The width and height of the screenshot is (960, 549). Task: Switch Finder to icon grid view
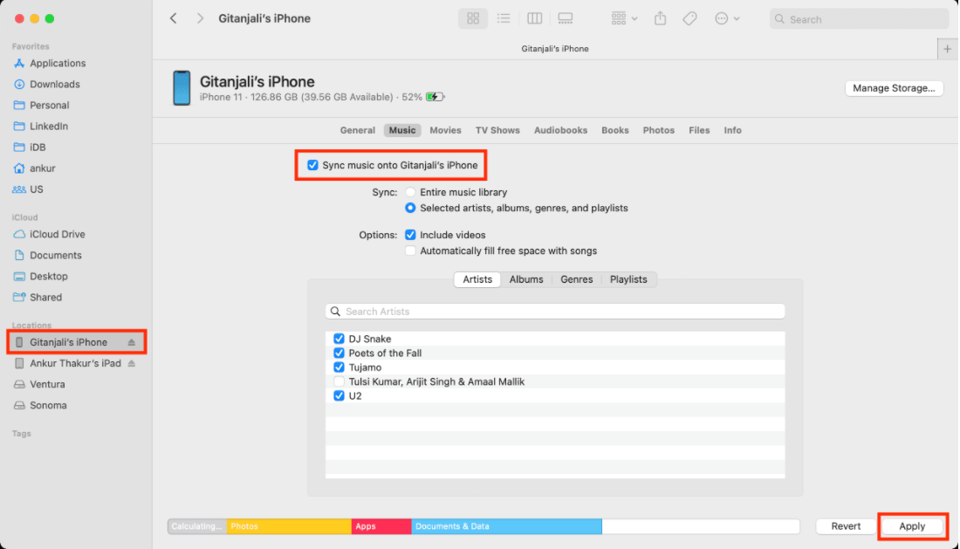point(473,18)
